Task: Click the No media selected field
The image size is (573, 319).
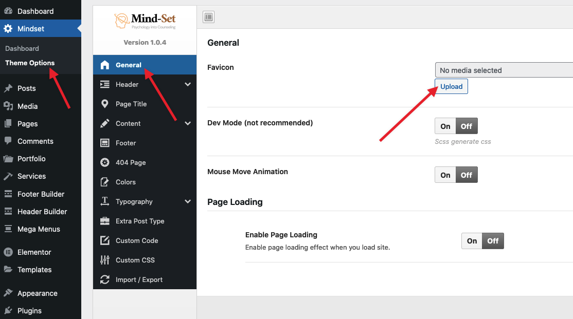Action: 504,70
